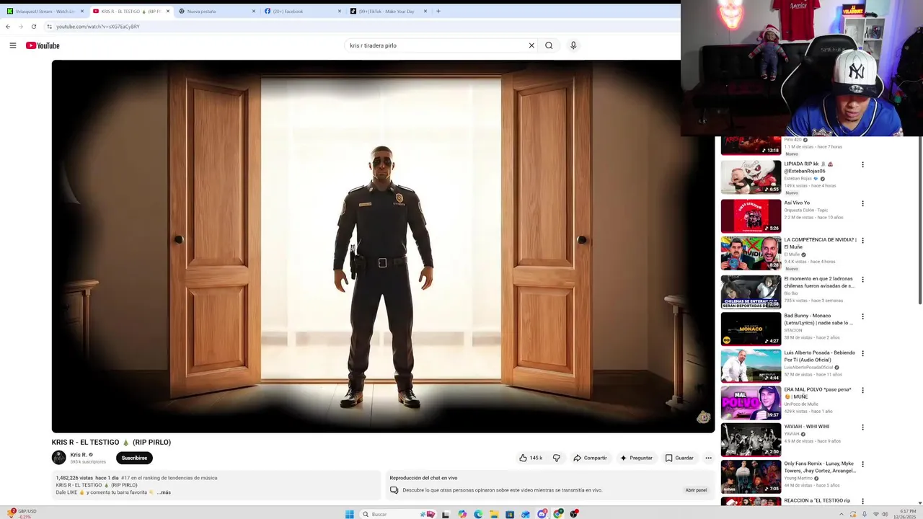This screenshot has width=923, height=519.
Task: Start voice search with the microphone
Action: 573,45
